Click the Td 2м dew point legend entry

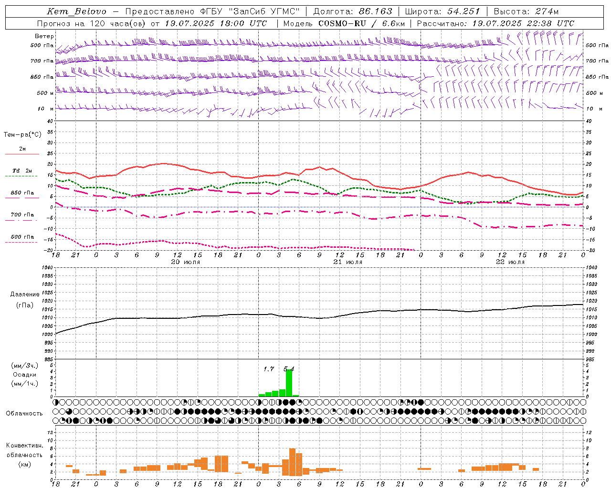click(22, 171)
